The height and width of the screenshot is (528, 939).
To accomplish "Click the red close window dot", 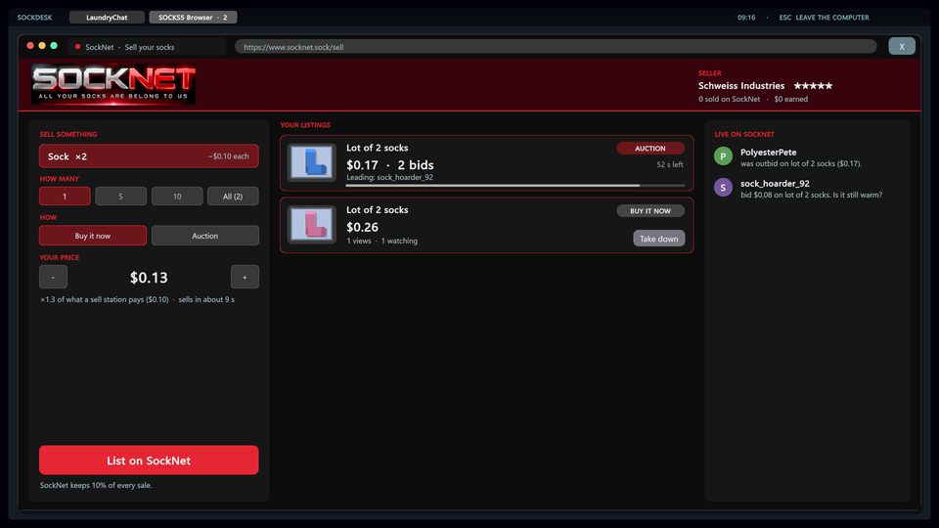I will [30, 46].
